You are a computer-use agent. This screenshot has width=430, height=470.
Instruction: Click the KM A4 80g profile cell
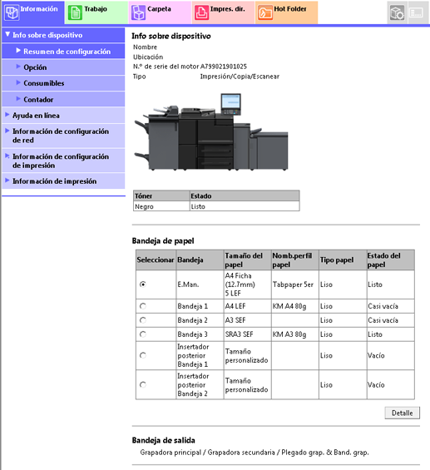pos(295,306)
